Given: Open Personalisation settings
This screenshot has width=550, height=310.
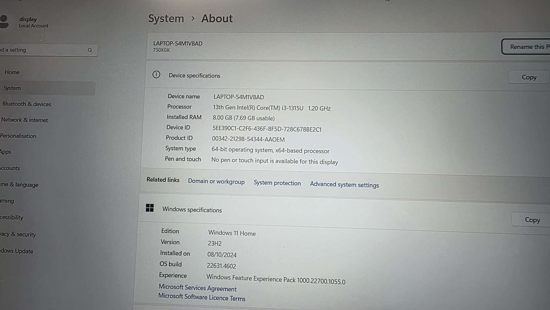Looking at the screenshot, I should [x=18, y=136].
